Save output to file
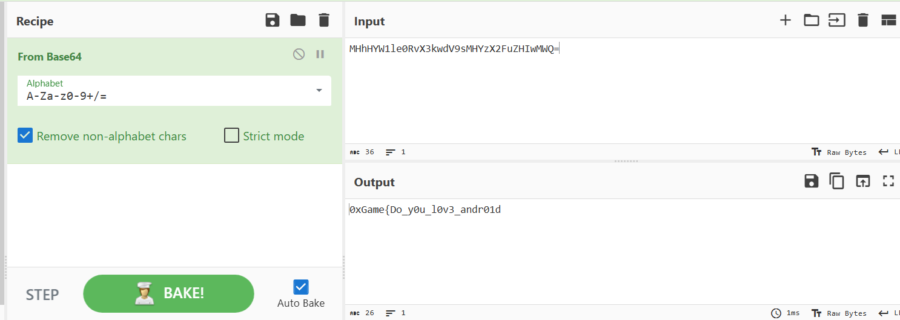The height and width of the screenshot is (320, 900). coord(811,181)
